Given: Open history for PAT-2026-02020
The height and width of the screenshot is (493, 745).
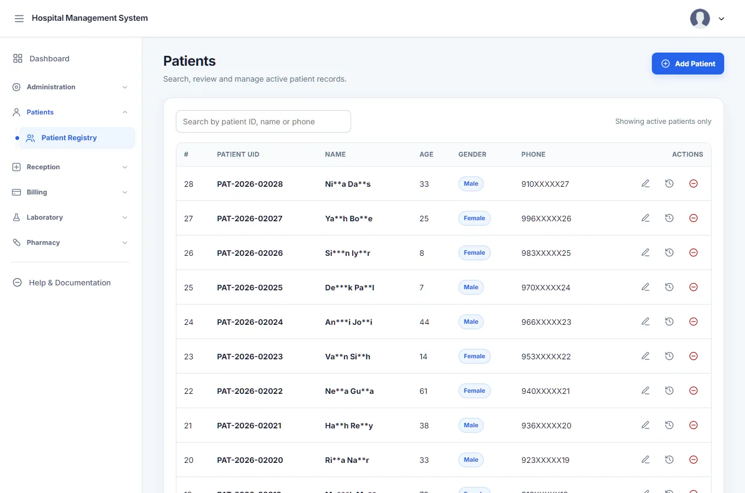Looking at the screenshot, I should tap(669, 460).
